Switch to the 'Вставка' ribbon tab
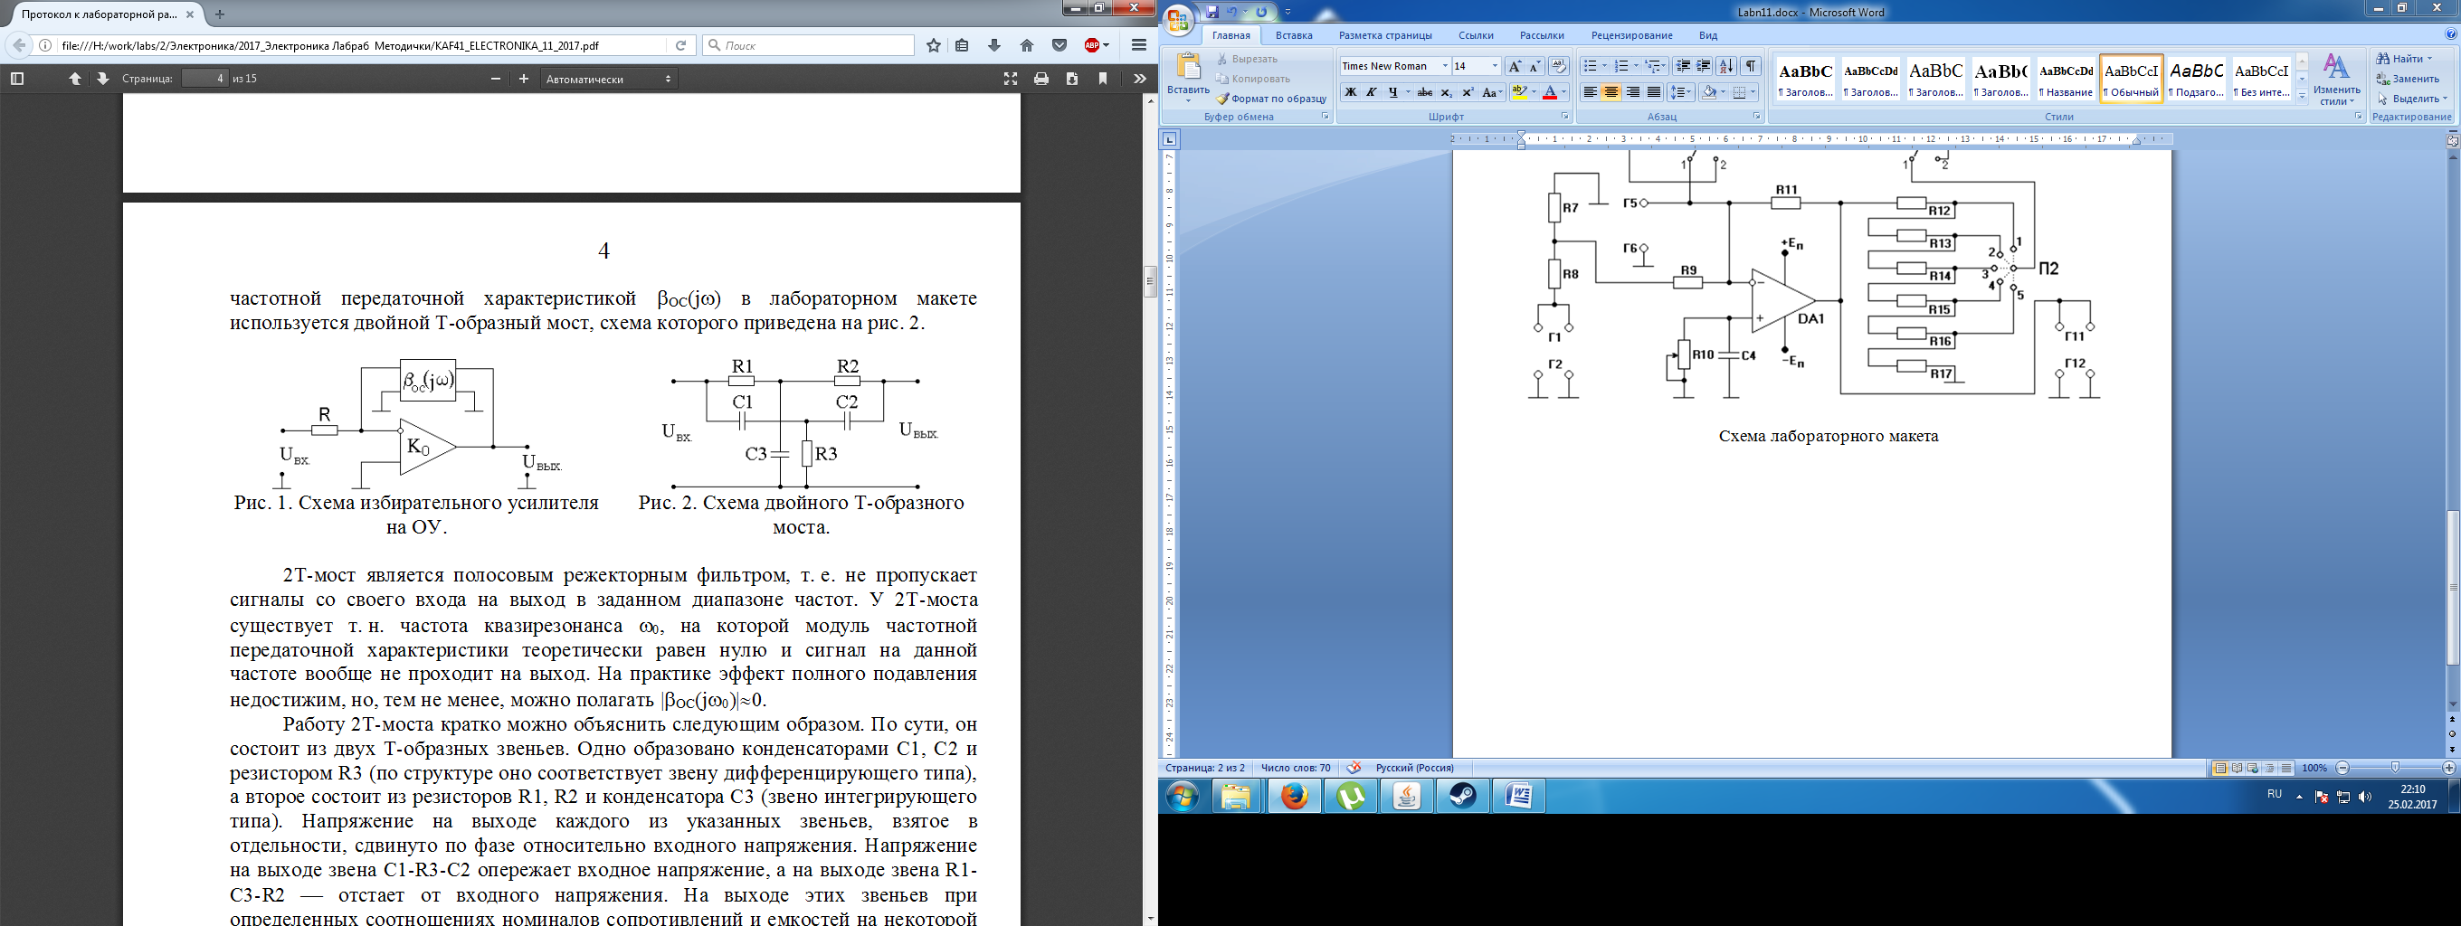This screenshot has width=2461, height=926. pos(1294,35)
